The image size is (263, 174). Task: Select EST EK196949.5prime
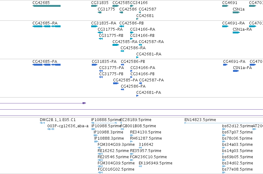[140, 167]
